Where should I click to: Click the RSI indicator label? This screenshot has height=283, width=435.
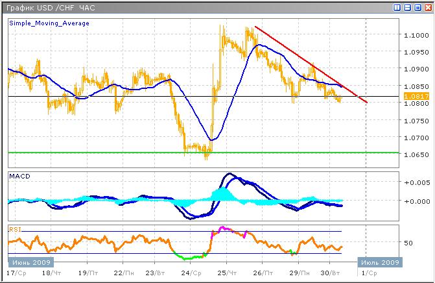pyautogui.click(x=14, y=228)
